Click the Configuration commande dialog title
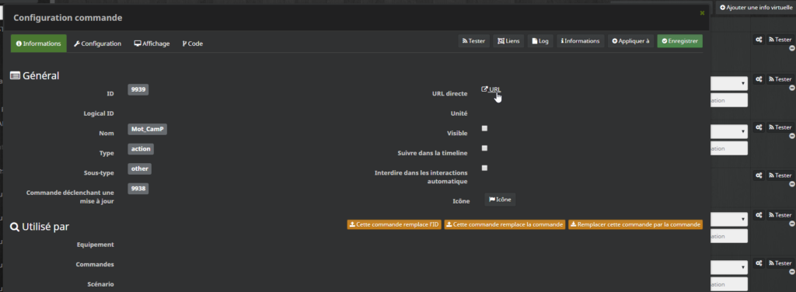The width and height of the screenshot is (796, 292). pyautogui.click(x=68, y=18)
